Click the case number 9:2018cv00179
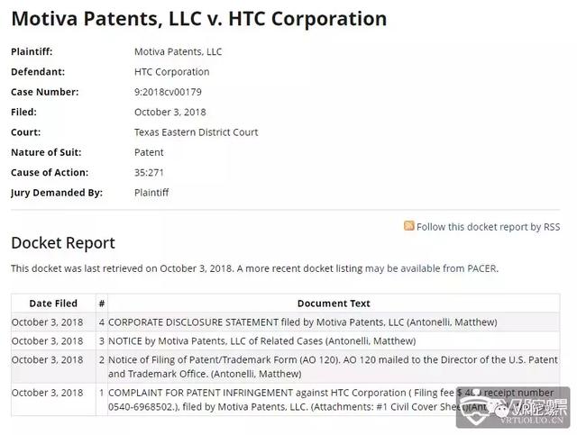 point(168,92)
